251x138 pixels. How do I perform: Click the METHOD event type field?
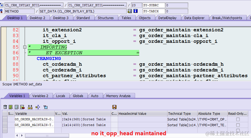pyautogui.click(x=19, y=11)
